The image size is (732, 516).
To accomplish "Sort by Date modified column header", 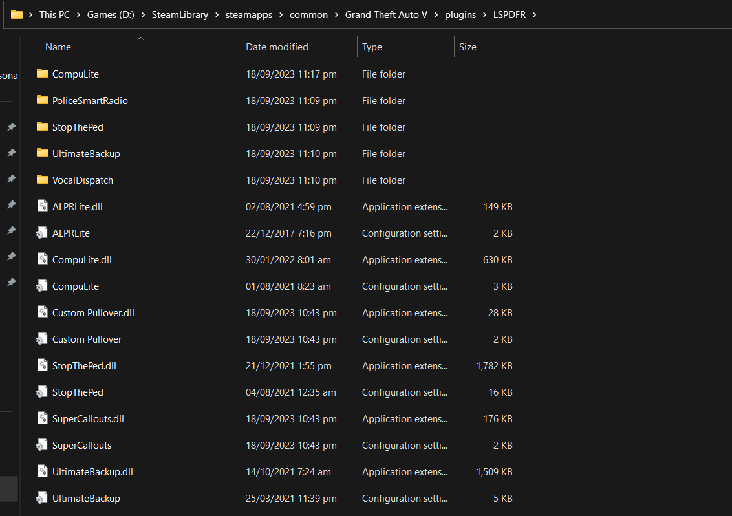I will 277,47.
